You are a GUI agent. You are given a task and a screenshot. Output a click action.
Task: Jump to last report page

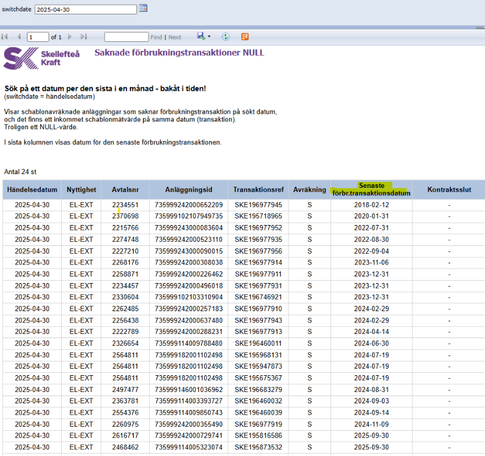84,37
